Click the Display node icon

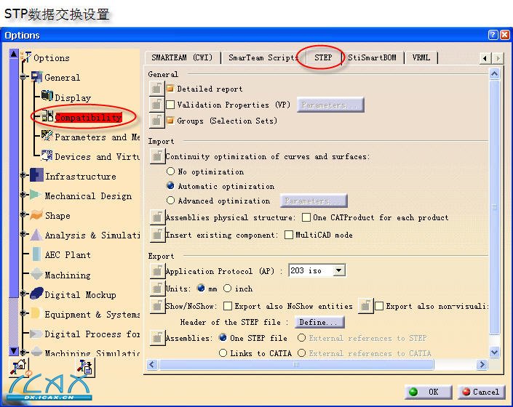pyautogui.click(x=47, y=96)
